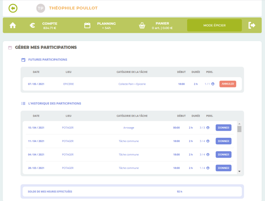Click history scrollbar down arrow
Screen dimensions: 265x201
239,172
